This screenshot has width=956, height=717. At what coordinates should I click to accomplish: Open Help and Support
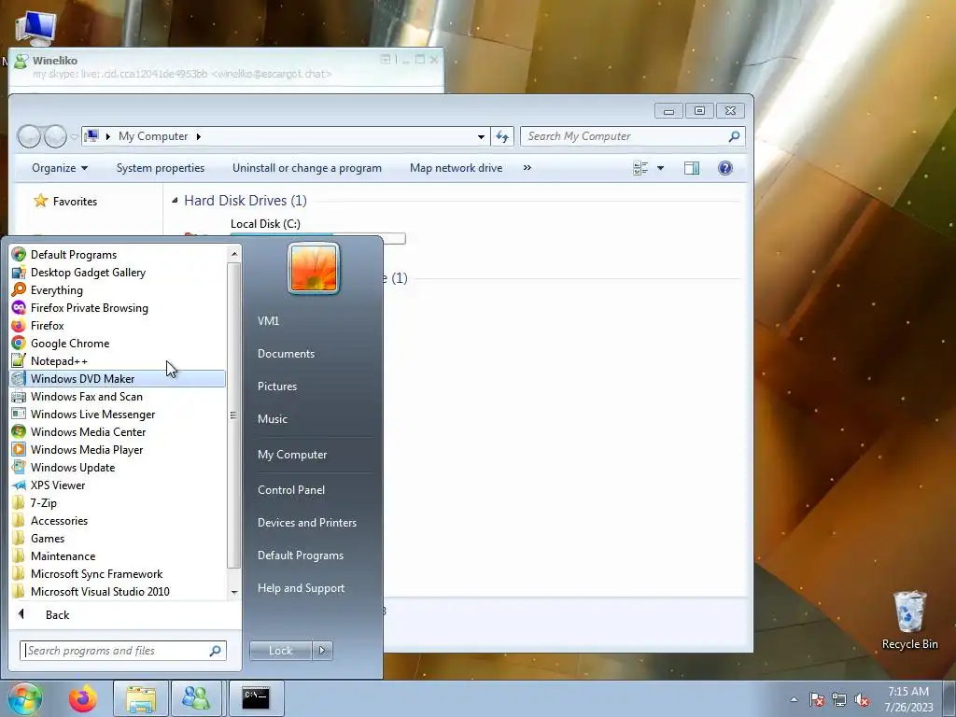[x=301, y=588]
